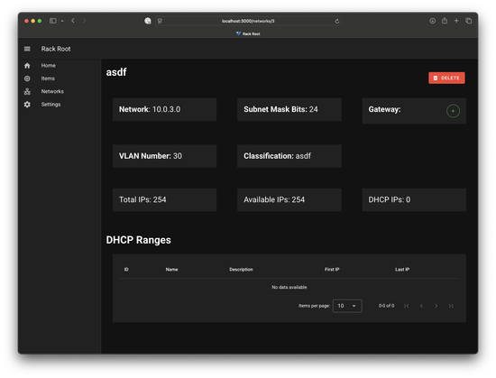Open Safari downloads icon
Image resolution: width=496 pixels, height=378 pixels.
(x=432, y=21)
